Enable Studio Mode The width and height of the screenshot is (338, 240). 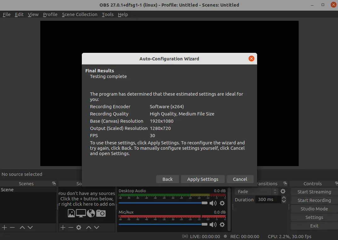coord(313,209)
